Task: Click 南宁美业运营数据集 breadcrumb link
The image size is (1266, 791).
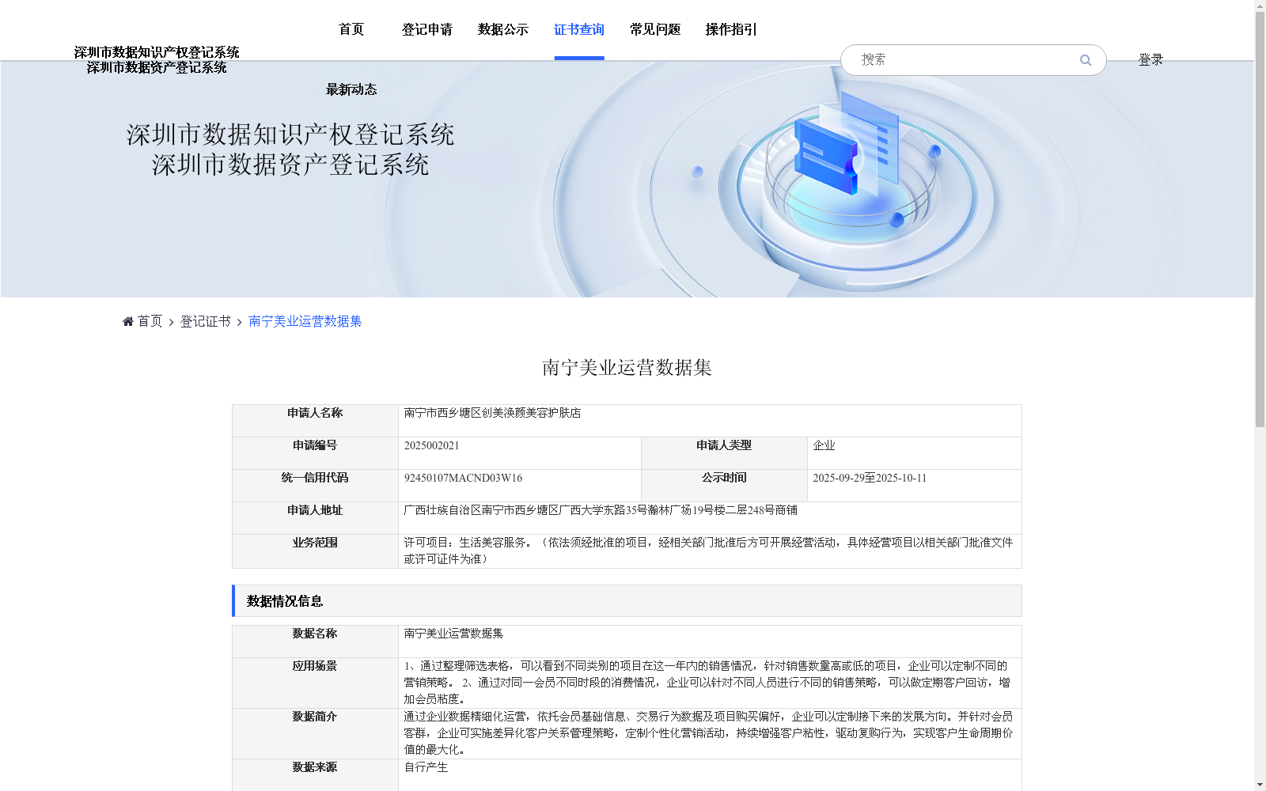Action: click(x=305, y=321)
